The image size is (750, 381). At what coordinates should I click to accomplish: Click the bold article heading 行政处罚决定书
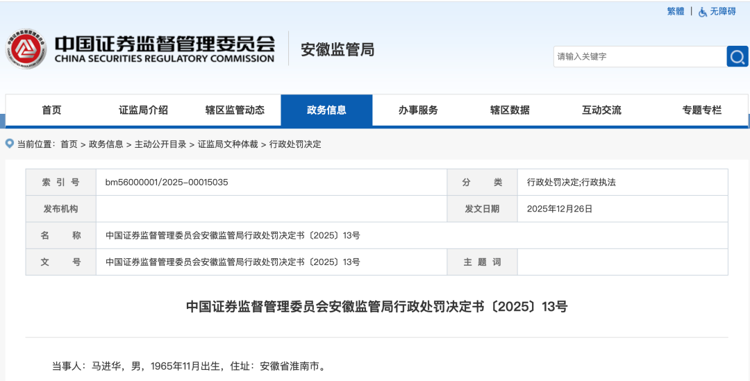click(376, 307)
